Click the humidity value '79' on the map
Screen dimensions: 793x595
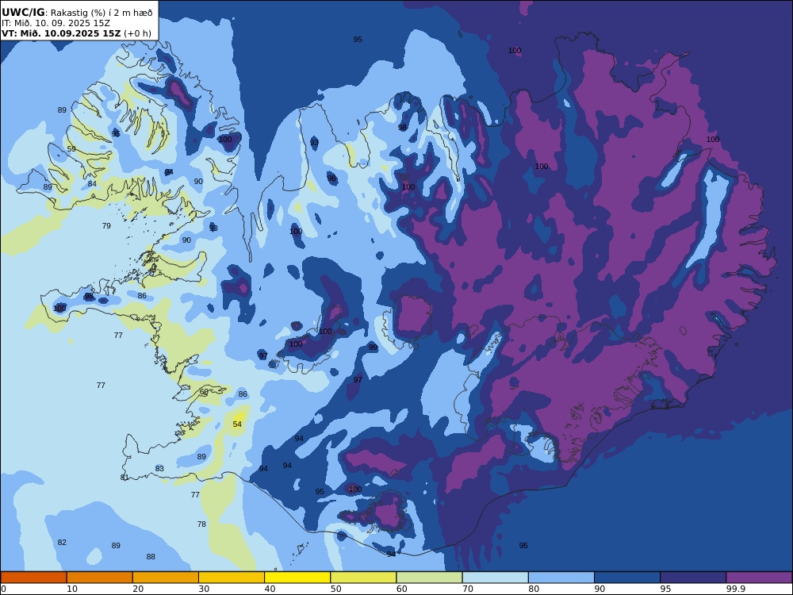(x=106, y=225)
